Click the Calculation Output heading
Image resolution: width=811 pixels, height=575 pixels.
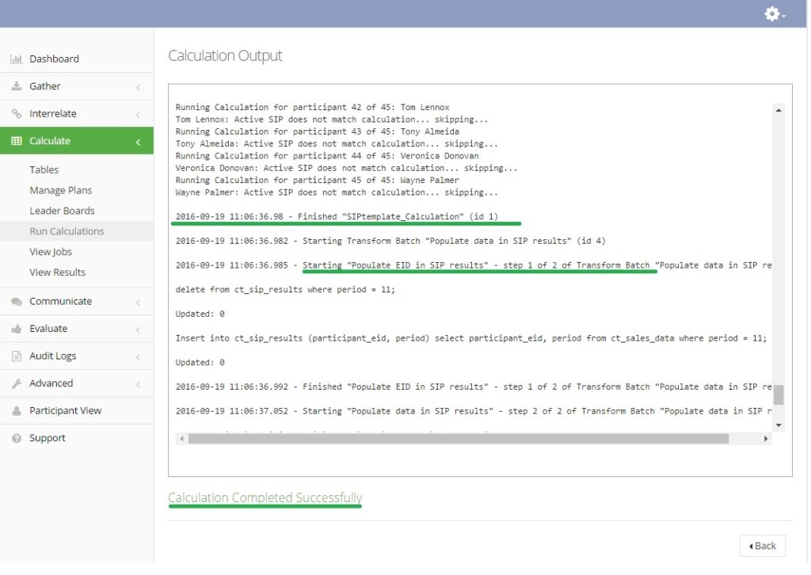(225, 56)
